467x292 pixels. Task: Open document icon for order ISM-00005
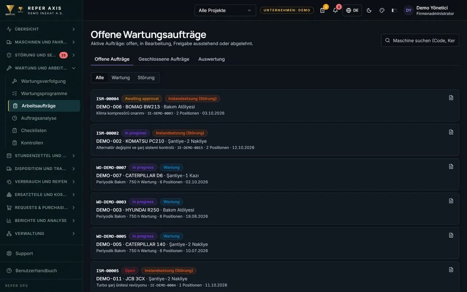pos(451,270)
